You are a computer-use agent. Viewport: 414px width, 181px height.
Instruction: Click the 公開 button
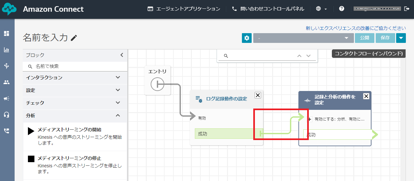tap(365, 38)
